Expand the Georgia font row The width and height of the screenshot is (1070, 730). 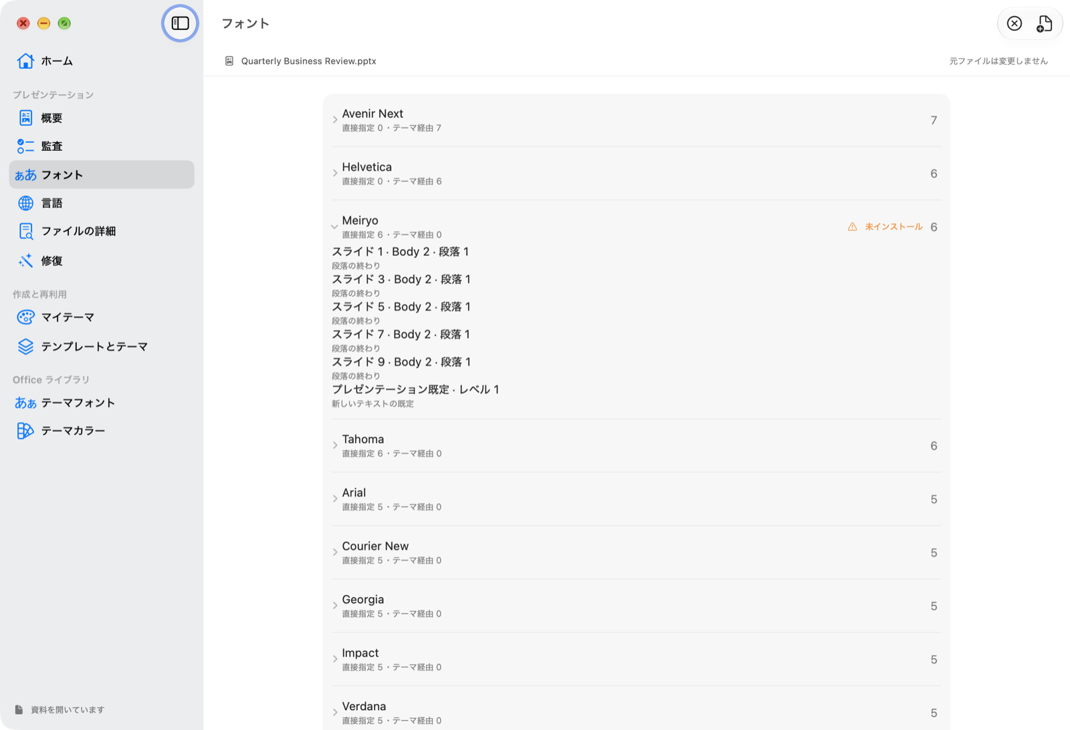[x=335, y=606]
